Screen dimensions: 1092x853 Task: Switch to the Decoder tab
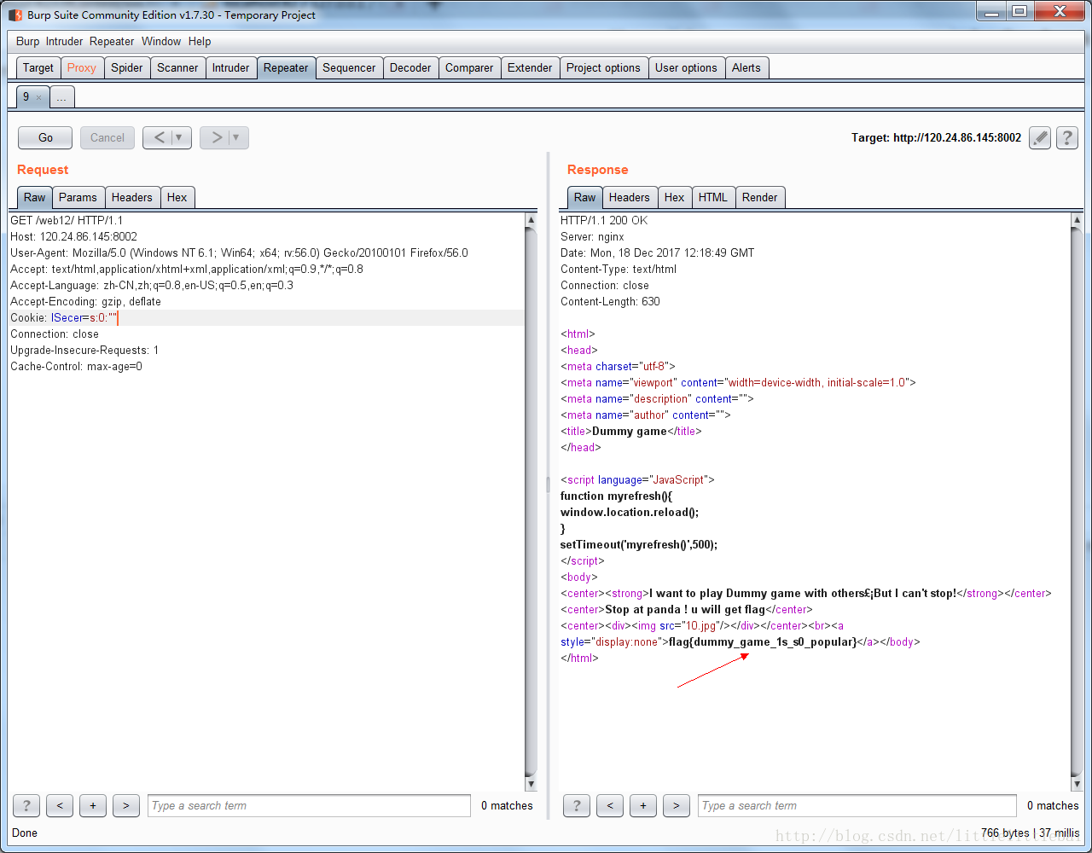tap(410, 67)
